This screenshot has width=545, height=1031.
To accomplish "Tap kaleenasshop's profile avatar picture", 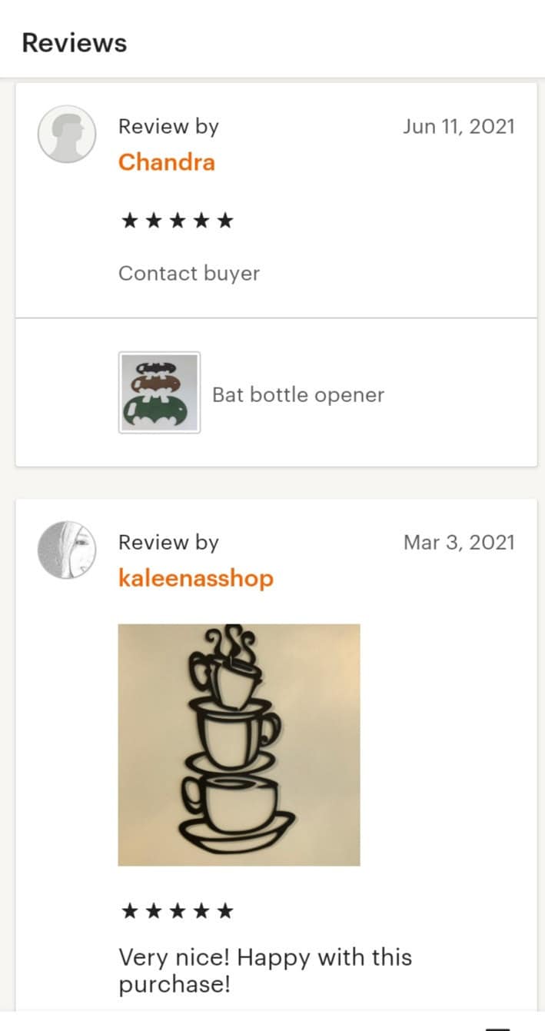I will [67, 550].
